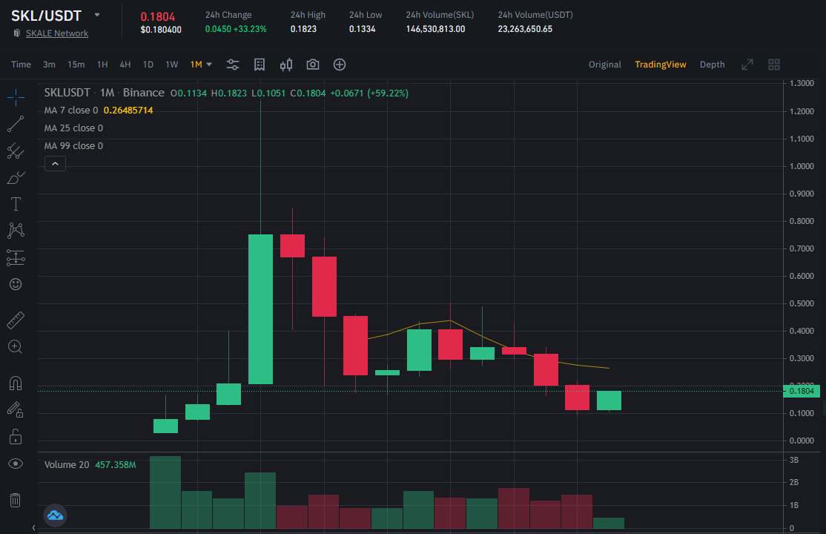Image resolution: width=826 pixels, height=534 pixels.
Task: Toggle stay in drawing mode
Action: [16, 409]
